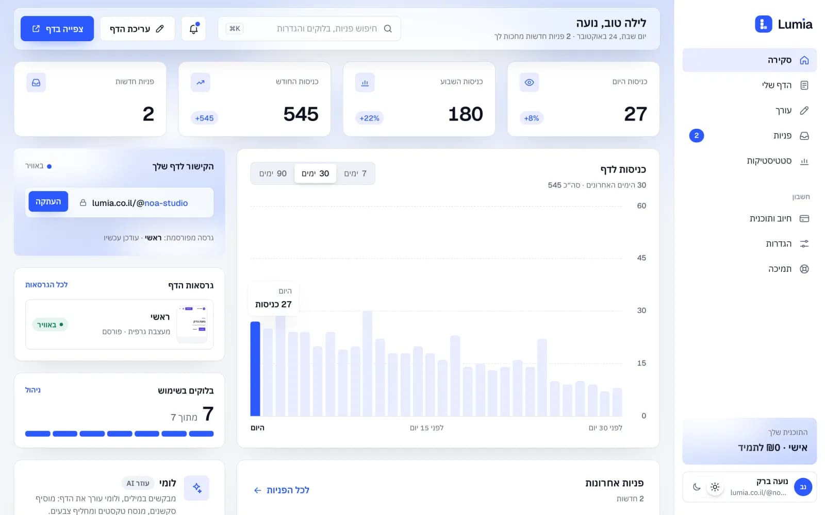The width and height of the screenshot is (825, 515).
Task: Focus the search field חיפוש פניות, בלוקים והגדרות
Action: point(309,29)
